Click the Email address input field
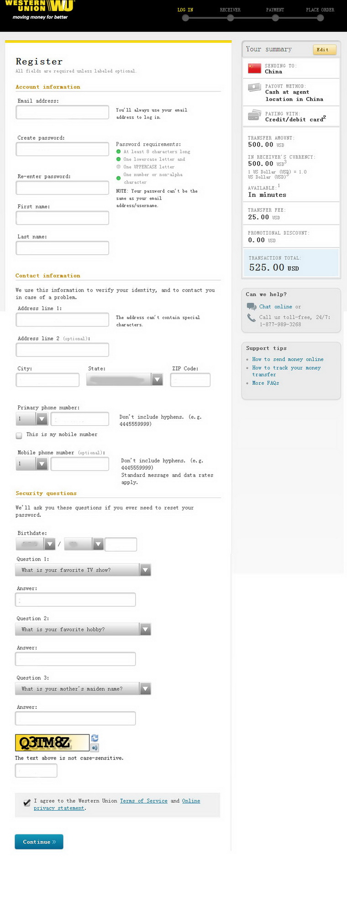347x912 pixels. (x=63, y=112)
